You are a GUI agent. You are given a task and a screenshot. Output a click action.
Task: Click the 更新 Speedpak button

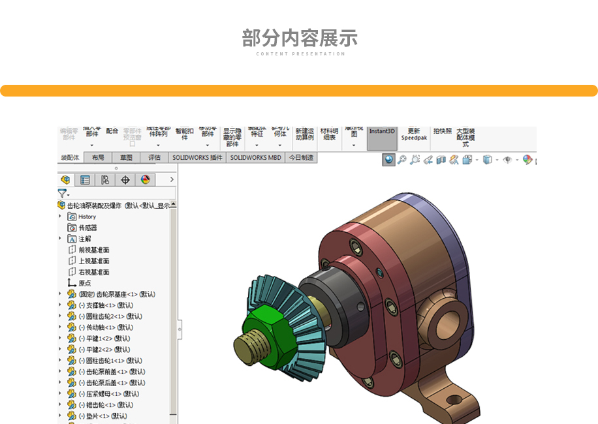tap(414, 134)
